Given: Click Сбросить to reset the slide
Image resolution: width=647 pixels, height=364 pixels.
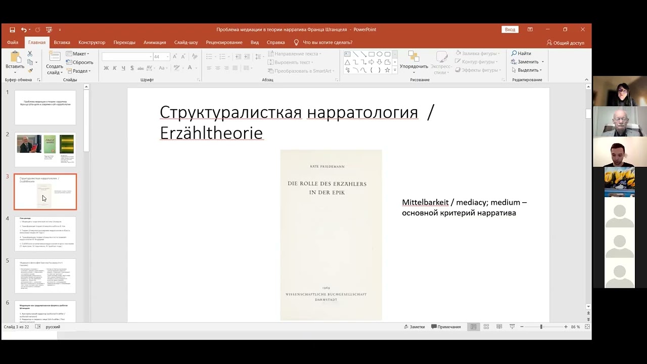Looking at the screenshot, I should coord(80,63).
